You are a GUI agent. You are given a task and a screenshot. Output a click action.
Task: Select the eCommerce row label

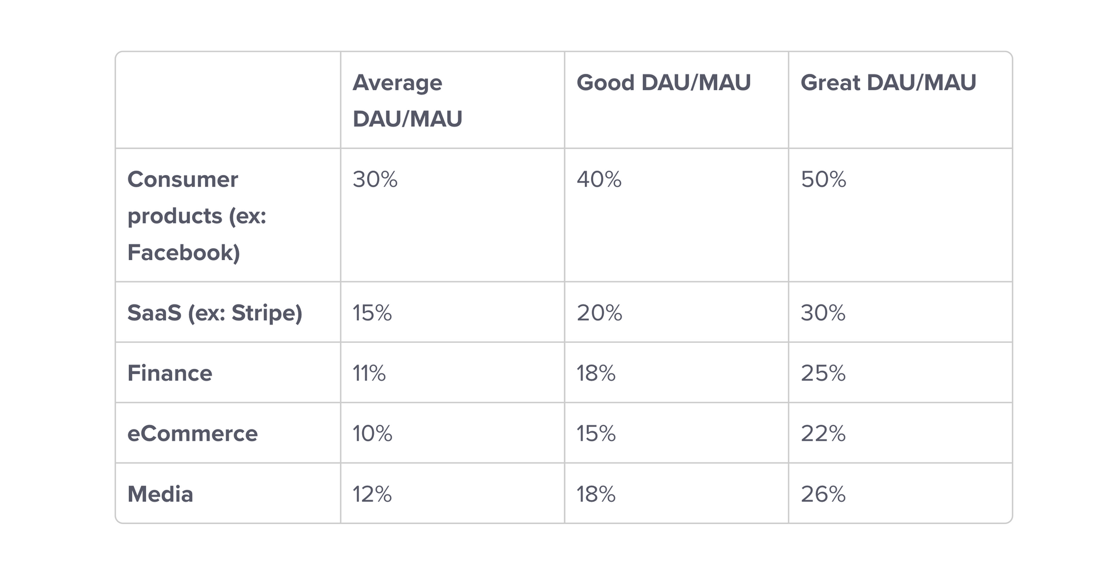click(x=192, y=433)
